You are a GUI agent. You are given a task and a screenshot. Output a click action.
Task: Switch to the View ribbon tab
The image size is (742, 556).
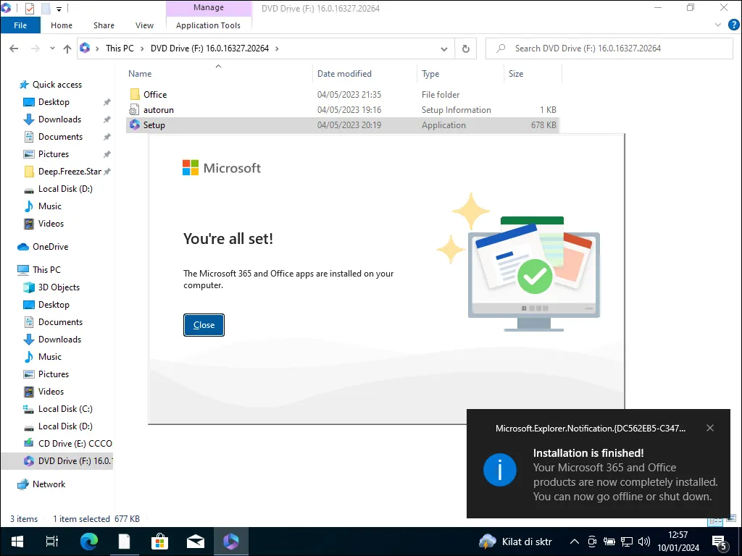coord(143,25)
